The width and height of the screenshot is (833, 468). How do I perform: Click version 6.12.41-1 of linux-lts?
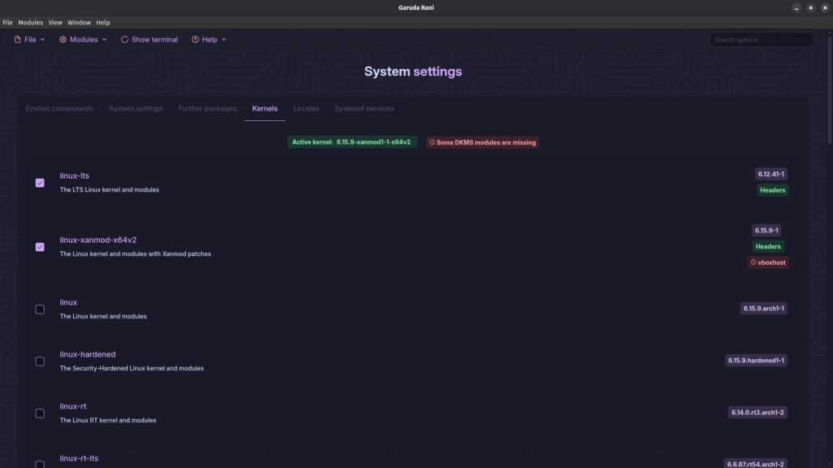[x=771, y=174]
